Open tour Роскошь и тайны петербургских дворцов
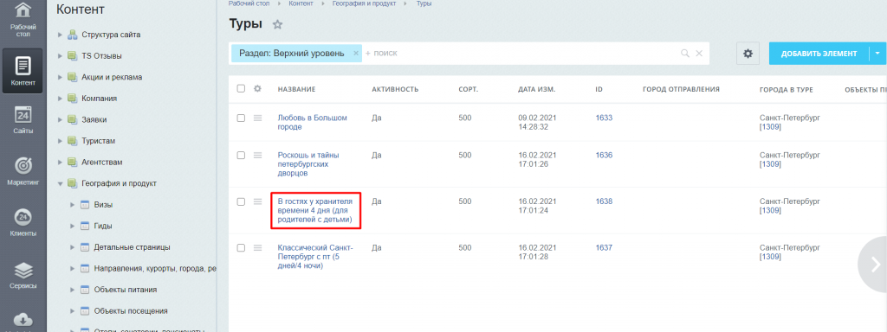The image size is (887, 332). coord(308,163)
